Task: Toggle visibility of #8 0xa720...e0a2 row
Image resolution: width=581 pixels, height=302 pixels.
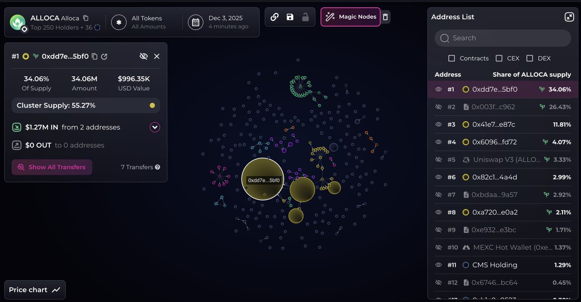Action: [439, 212]
